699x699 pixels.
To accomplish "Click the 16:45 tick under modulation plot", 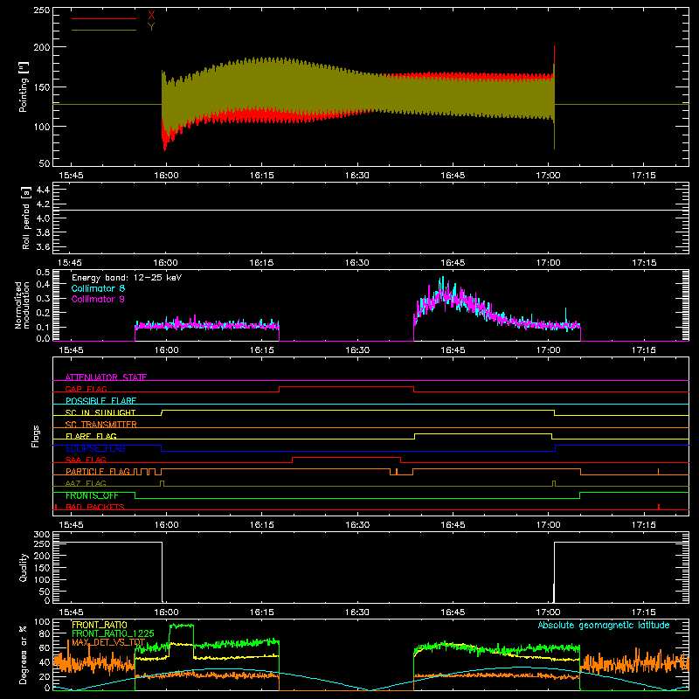I will point(453,350).
